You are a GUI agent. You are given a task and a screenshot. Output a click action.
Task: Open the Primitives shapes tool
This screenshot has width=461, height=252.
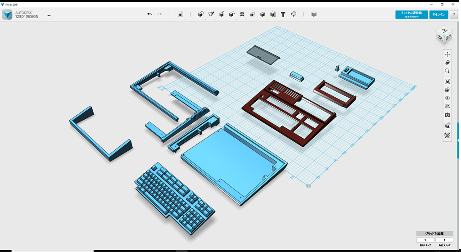point(201,14)
